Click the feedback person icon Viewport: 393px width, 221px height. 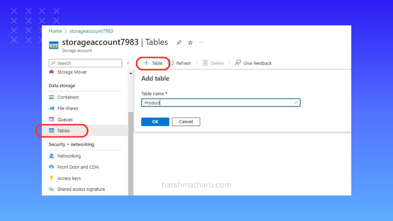pyautogui.click(x=237, y=63)
